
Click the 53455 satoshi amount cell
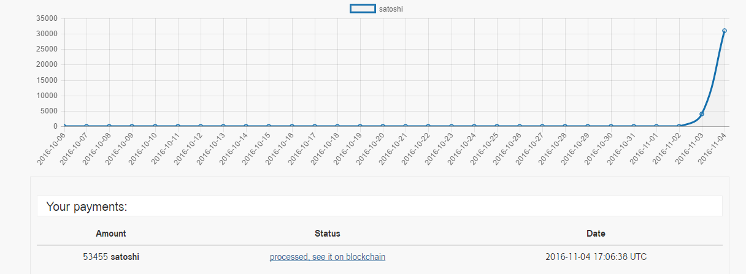click(111, 257)
